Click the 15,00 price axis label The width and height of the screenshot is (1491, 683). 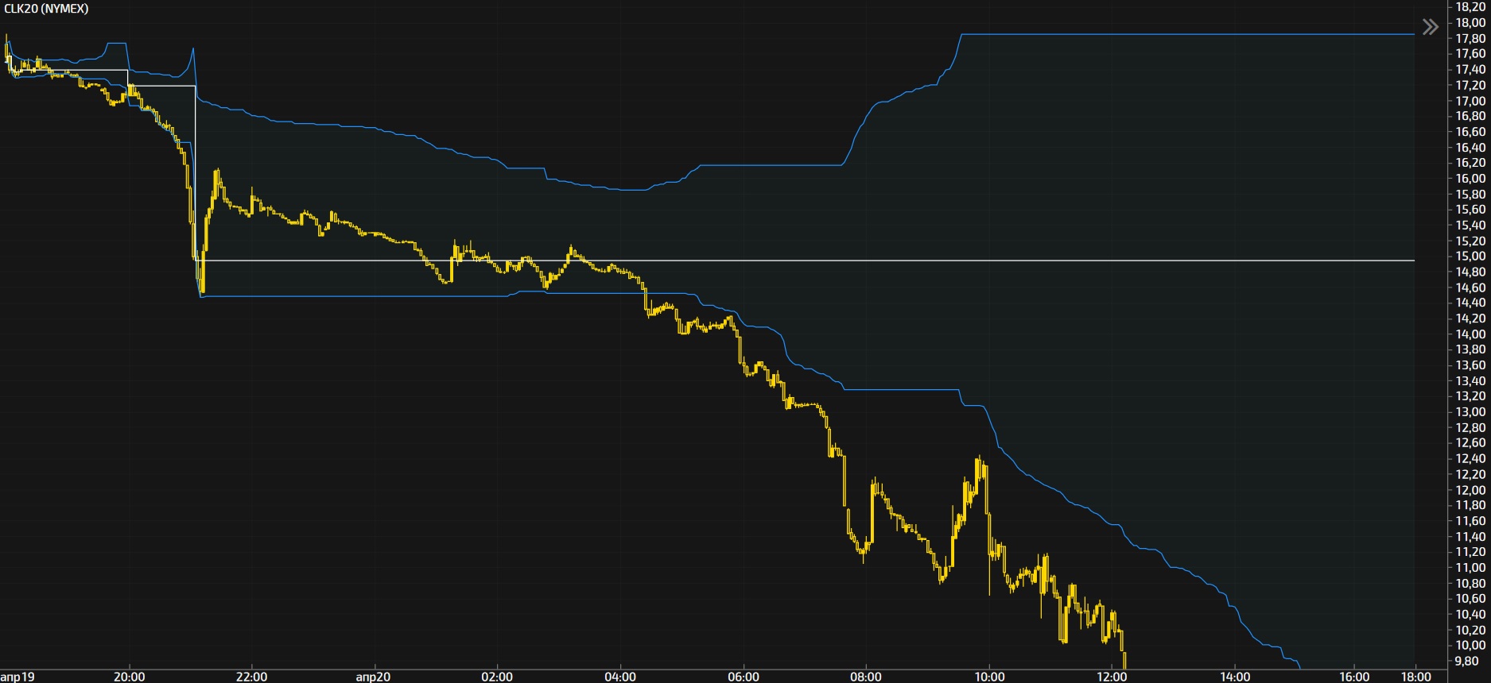pos(1470,257)
